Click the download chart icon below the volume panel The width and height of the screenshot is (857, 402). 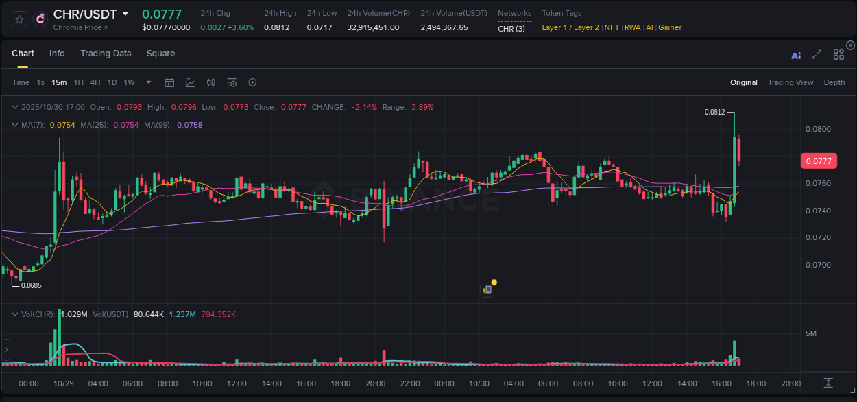(x=828, y=383)
